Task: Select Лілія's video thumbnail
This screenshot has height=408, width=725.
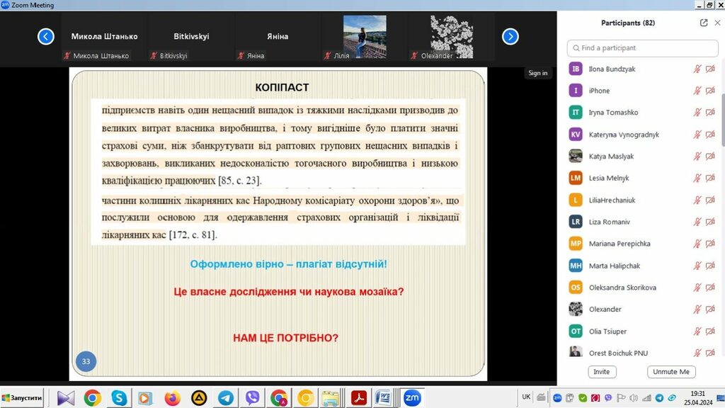Action: click(365, 37)
